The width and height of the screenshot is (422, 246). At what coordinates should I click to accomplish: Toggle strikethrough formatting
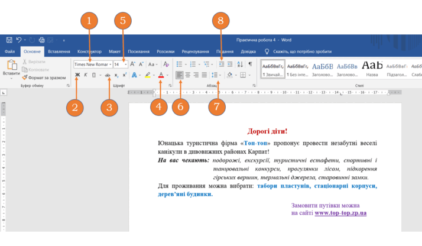coord(108,75)
